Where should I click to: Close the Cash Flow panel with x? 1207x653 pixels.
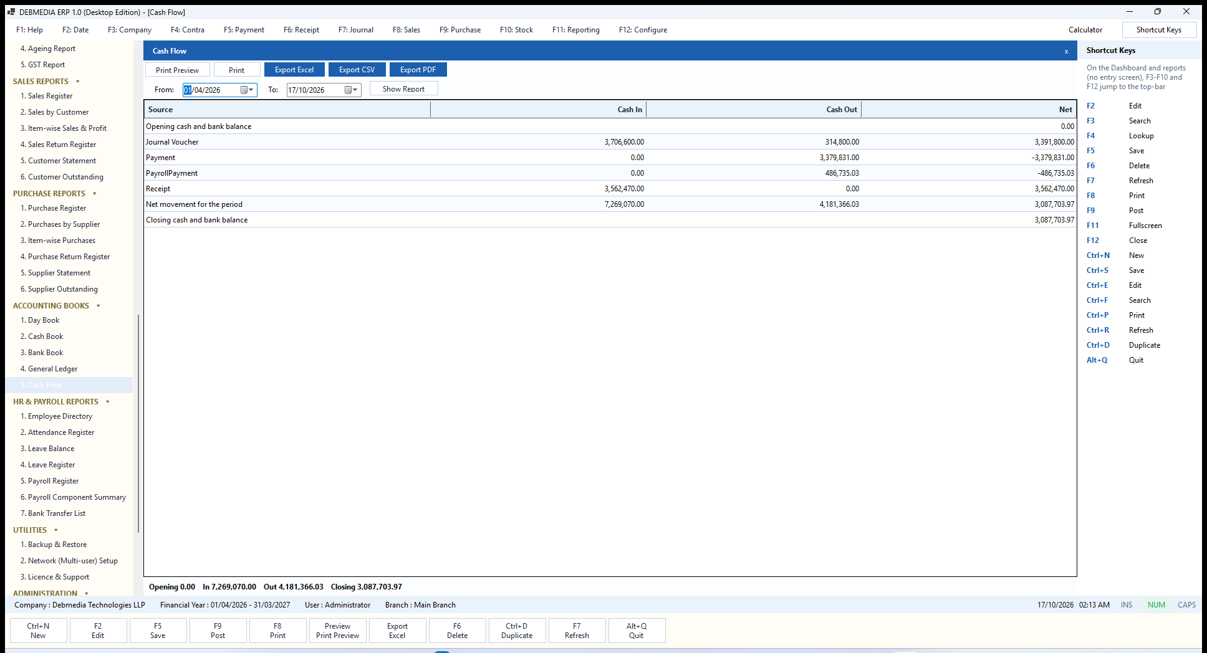coord(1066,51)
